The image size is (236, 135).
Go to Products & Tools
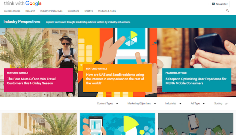[107, 11]
